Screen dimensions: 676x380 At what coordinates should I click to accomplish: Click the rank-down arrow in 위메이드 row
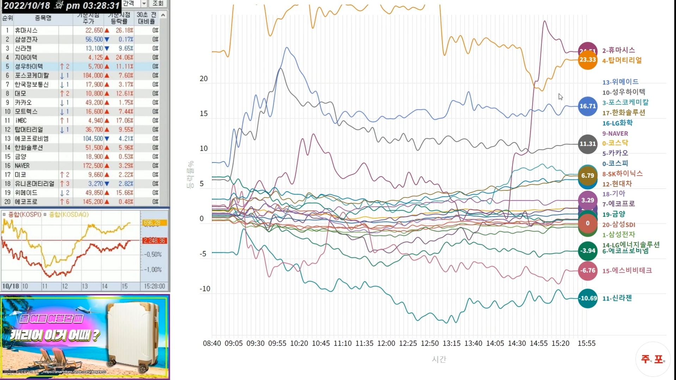pos(62,193)
